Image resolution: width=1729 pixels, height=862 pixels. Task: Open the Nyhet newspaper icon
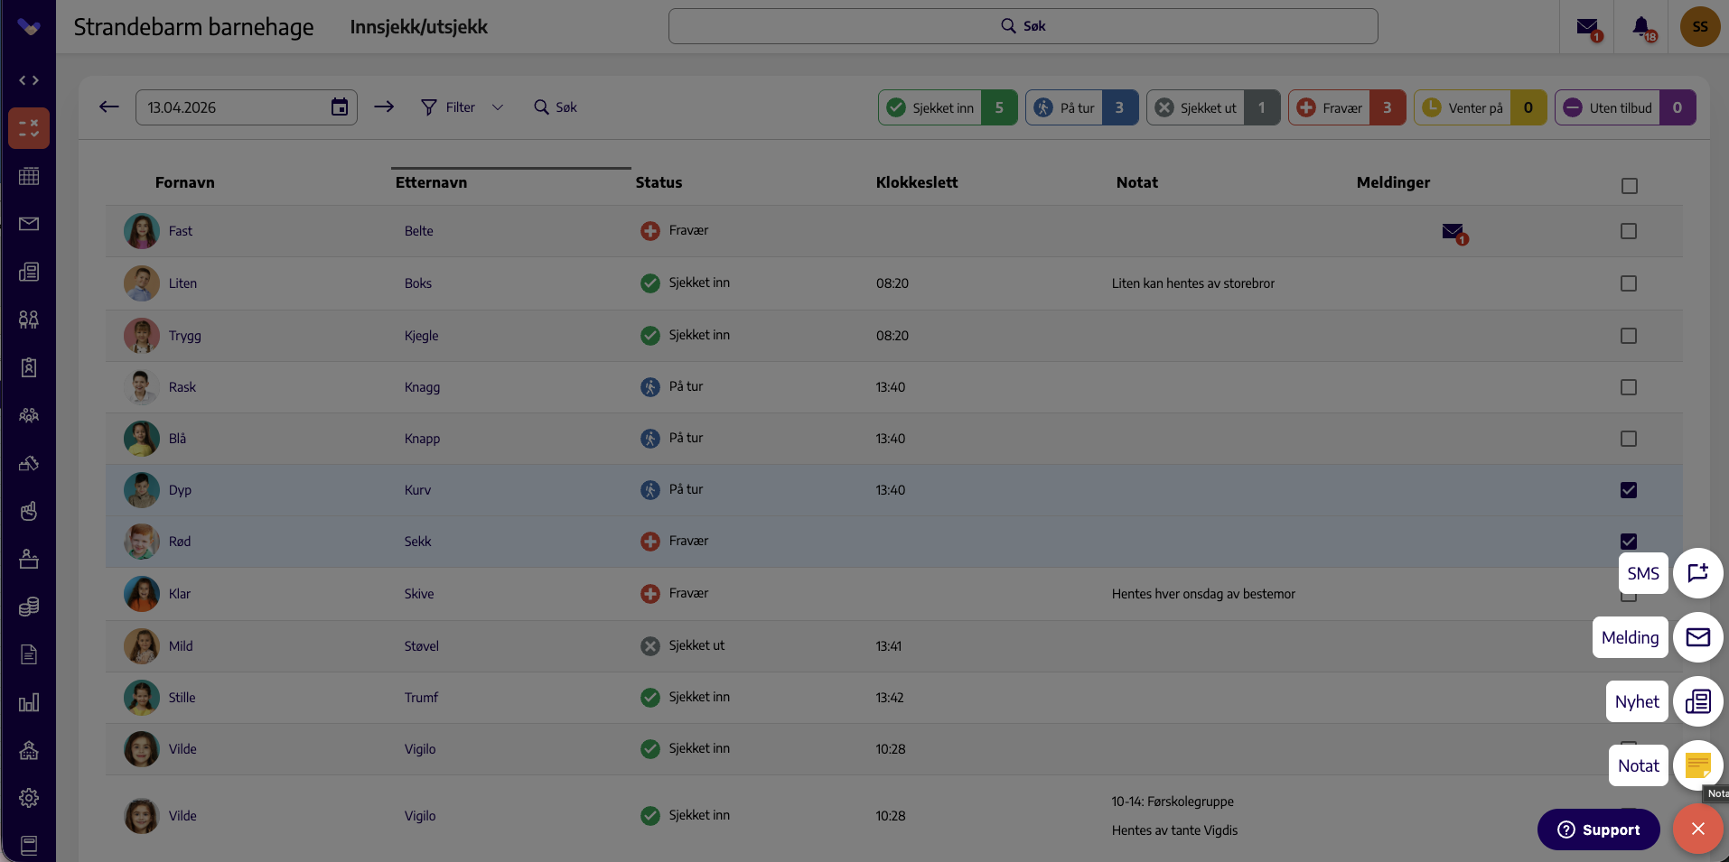1698,701
